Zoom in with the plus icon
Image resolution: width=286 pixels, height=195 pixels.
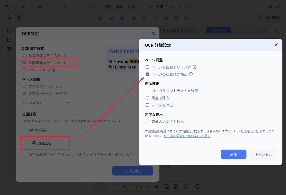click(x=157, y=187)
